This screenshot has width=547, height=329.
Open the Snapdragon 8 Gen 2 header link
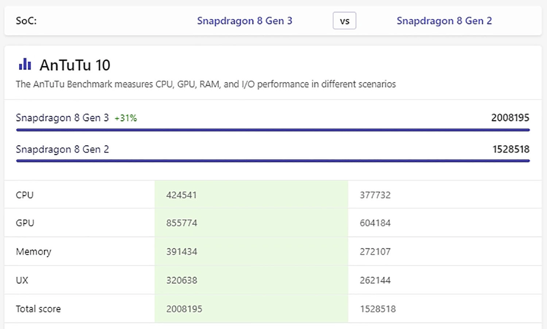444,21
